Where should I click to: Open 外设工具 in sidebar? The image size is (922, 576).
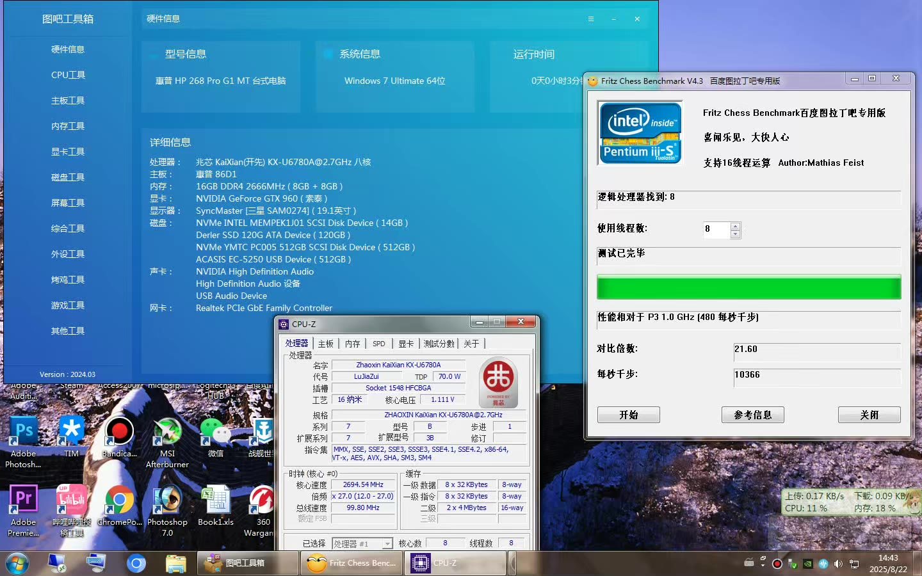coord(68,254)
